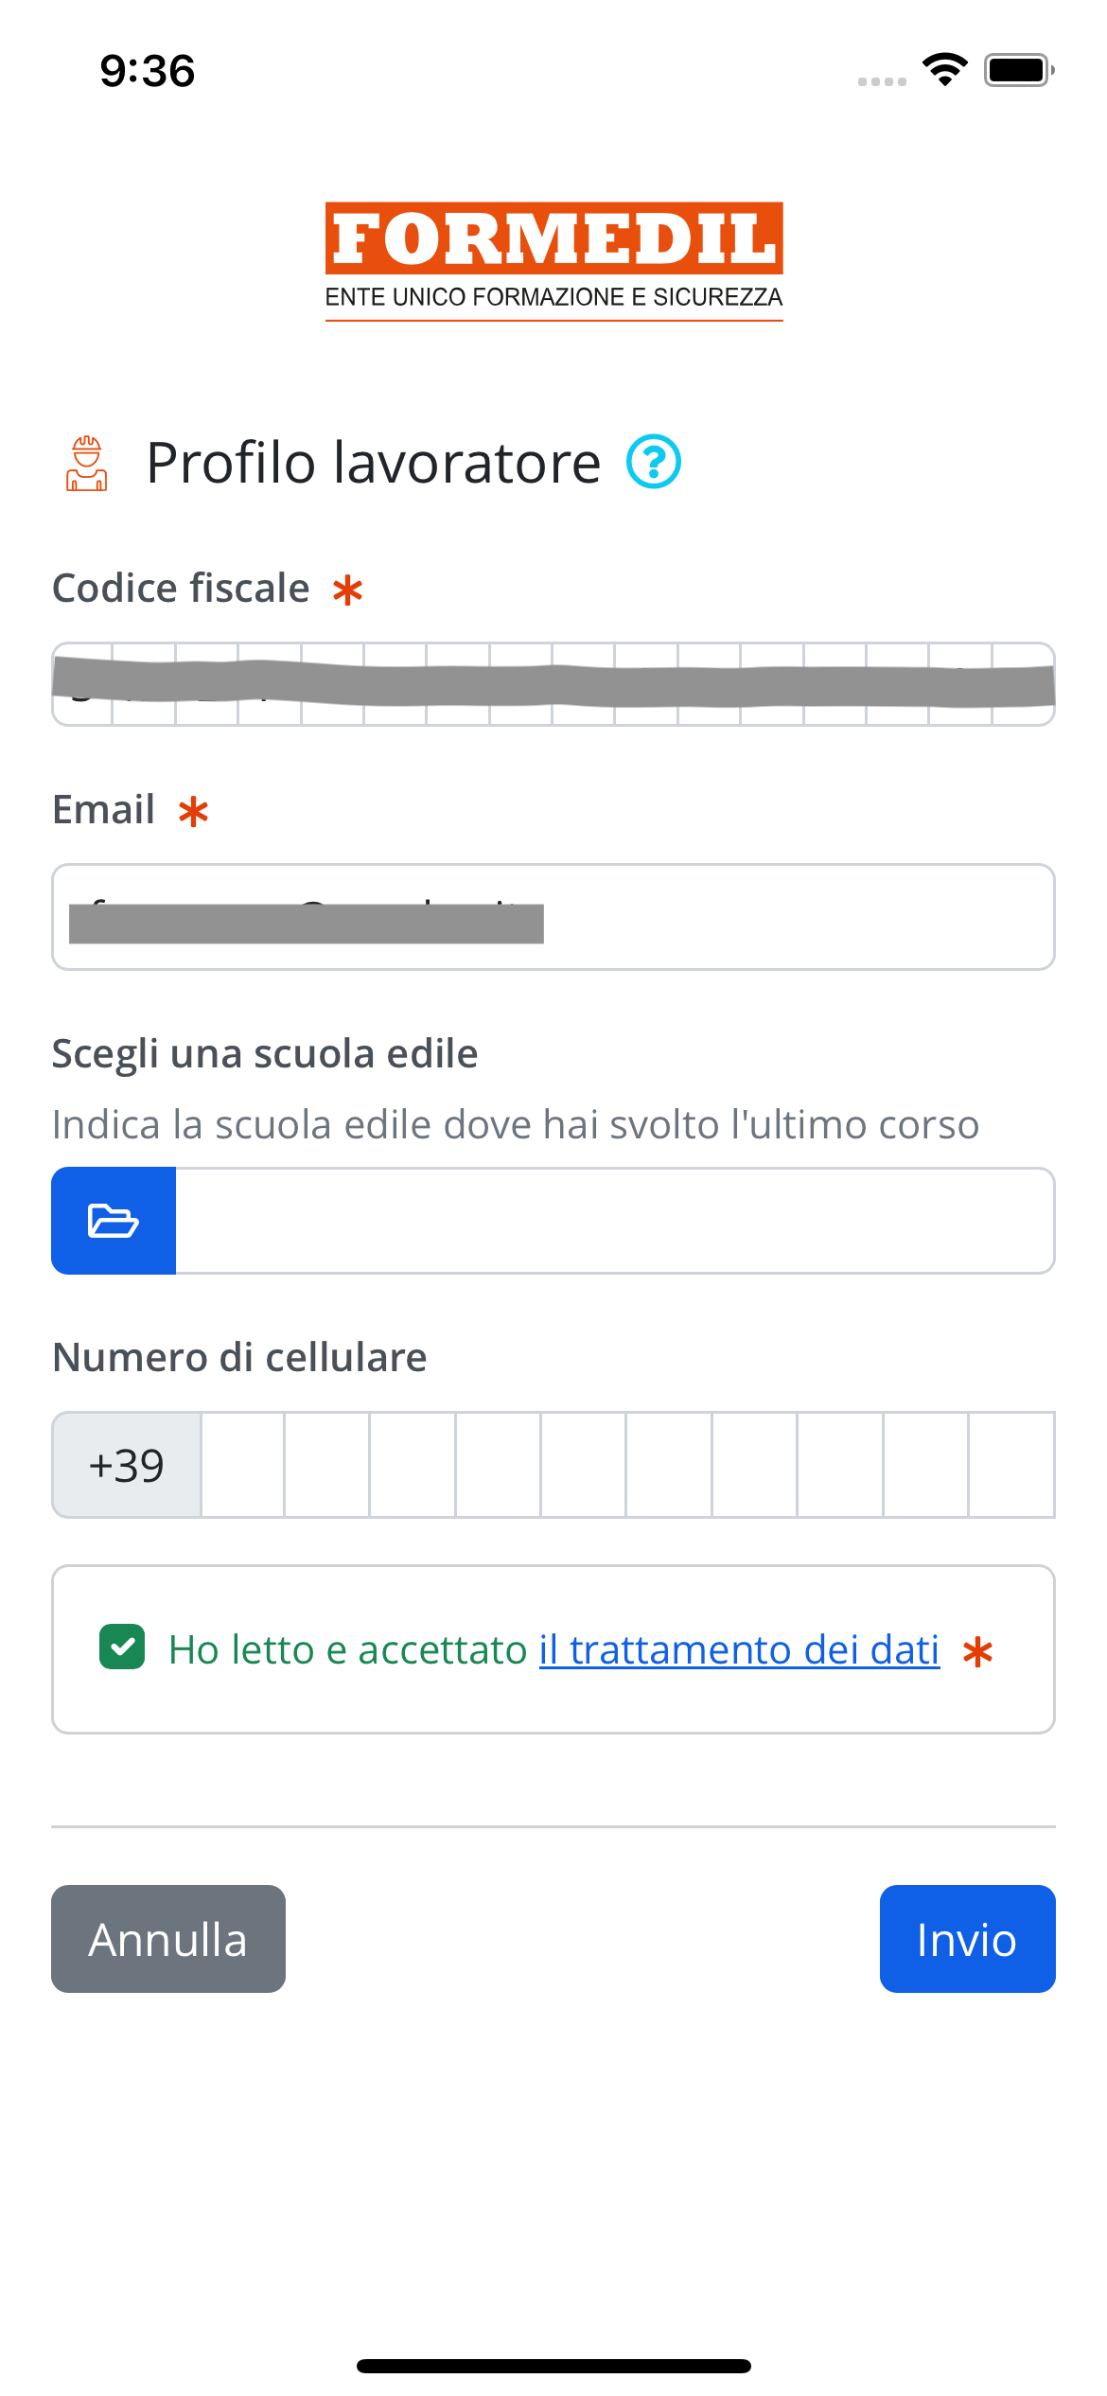
Task: Tap the +39 country prefix selector
Action: point(125,1465)
